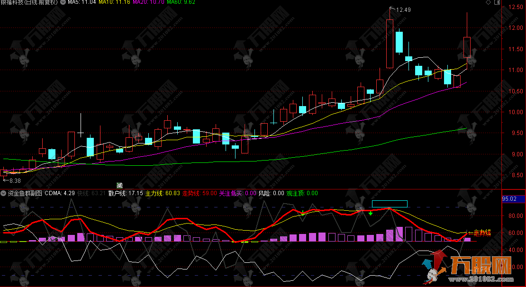
Task: Click the 95.02 value tag on axis
Action: point(510,199)
